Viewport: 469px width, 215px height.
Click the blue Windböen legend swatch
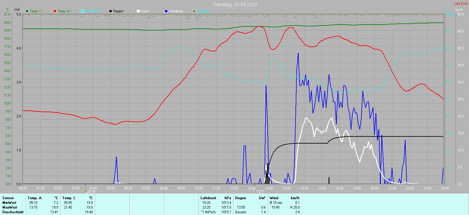[x=166, y=11]
